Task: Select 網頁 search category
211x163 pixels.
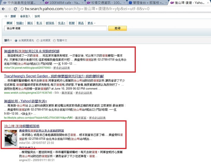Action: [9, 23]
